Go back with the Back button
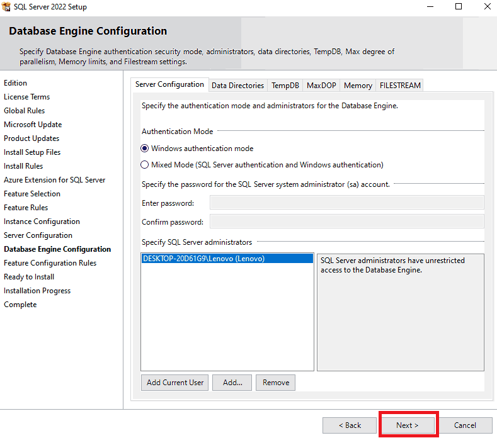 point(349,425)
